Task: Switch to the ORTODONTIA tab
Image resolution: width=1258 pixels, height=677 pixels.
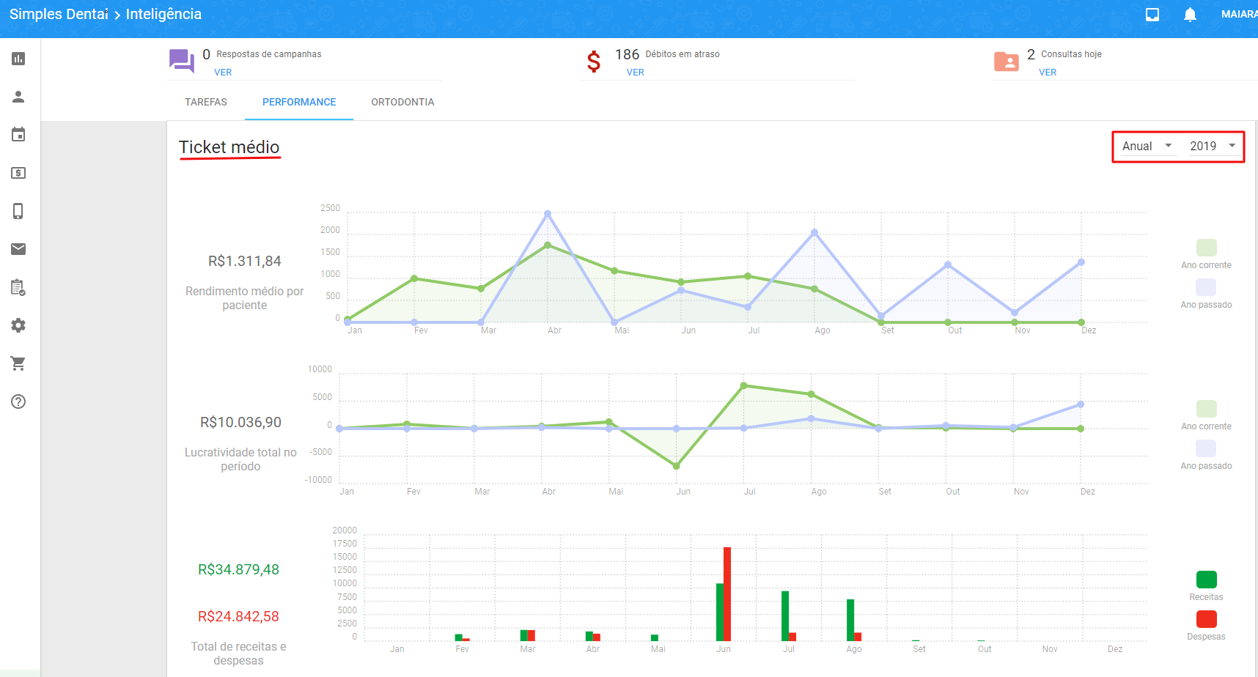Action: click(402, 102)
